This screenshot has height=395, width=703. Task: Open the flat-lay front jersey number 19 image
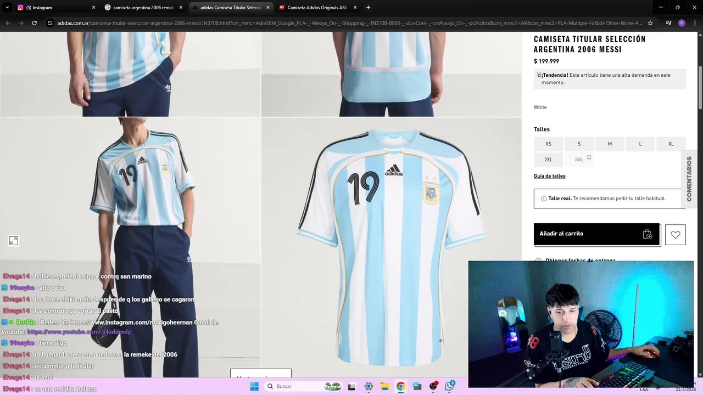pos(391,247)
